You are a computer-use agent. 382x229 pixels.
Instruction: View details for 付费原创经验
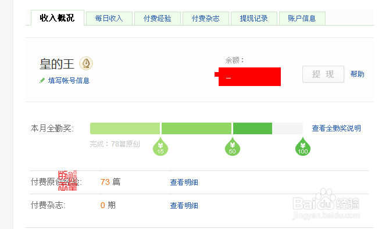click(184, 183)
